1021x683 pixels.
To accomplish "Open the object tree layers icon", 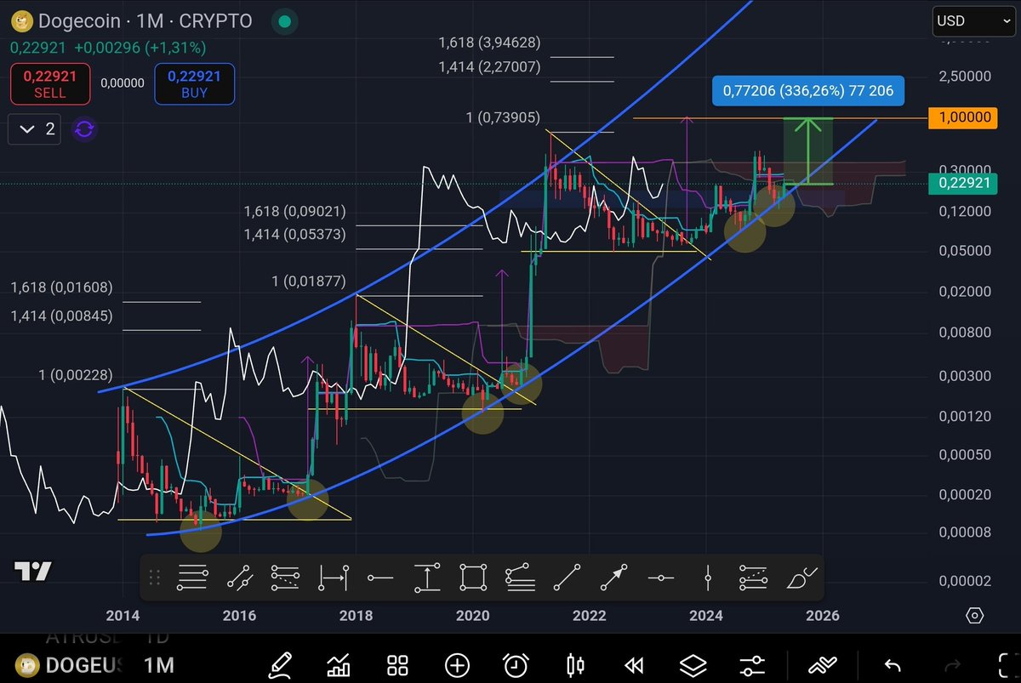I will 693,665.
